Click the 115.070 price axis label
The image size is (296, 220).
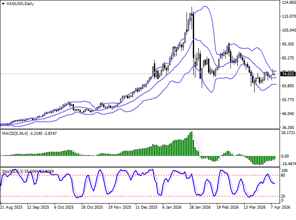point(288,16)
